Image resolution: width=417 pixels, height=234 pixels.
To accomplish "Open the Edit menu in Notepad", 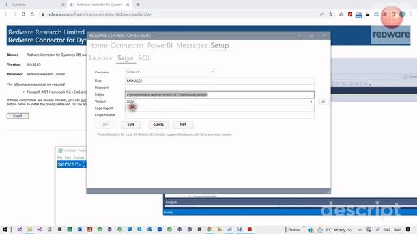I will coord(68,157).
